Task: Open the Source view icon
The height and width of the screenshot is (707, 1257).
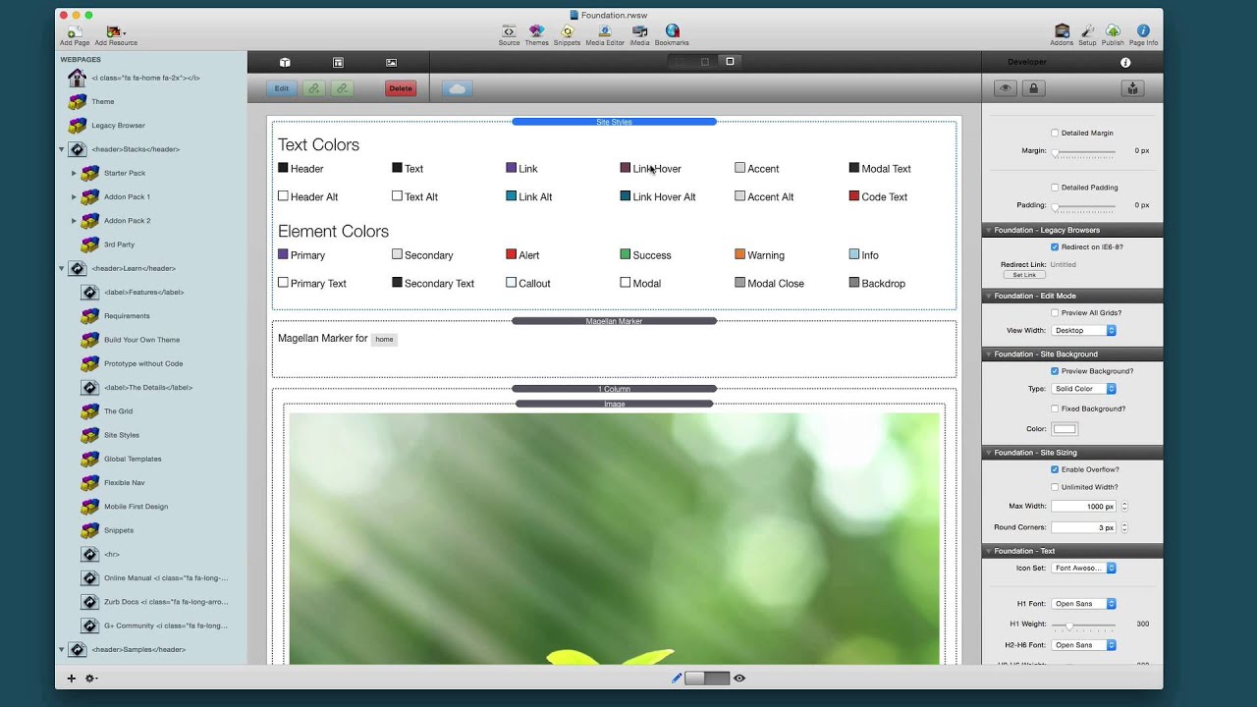Action: (509, 31)
